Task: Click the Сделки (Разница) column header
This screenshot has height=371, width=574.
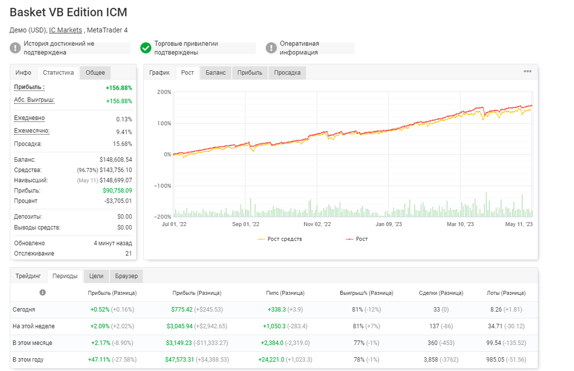Action: coord(441,293)
